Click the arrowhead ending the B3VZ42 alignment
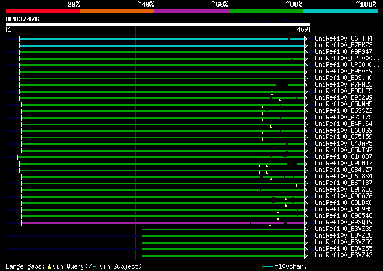Image resolution: width=383 pixels, height=271 pixels. (x=306, y=255)
